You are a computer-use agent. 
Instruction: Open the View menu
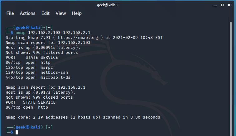tap(61, 13)
